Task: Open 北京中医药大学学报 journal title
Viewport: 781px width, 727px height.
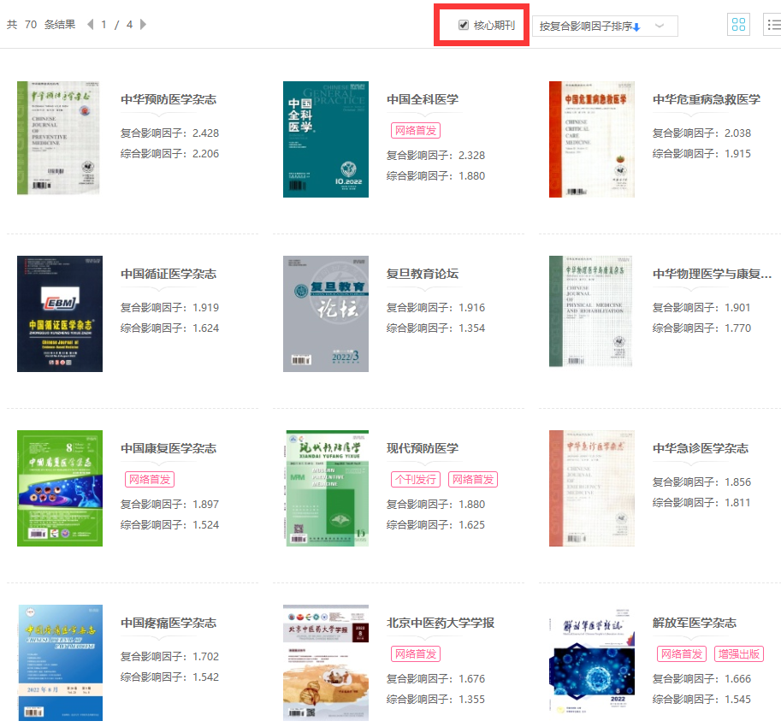Action: pyautogui.click(x=441, y=623)
